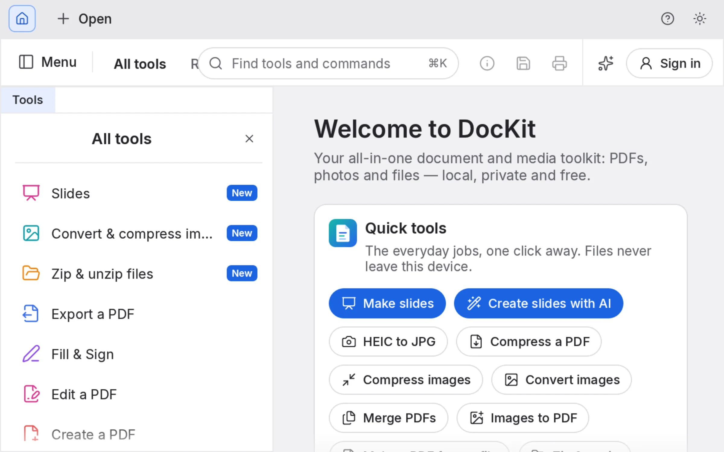Open Convert & compress images tool

pos(139,234)
